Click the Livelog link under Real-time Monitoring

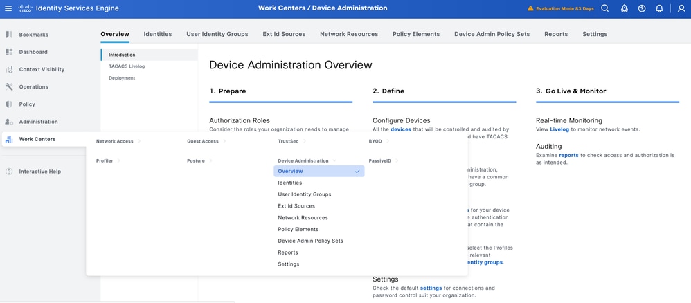559,129
